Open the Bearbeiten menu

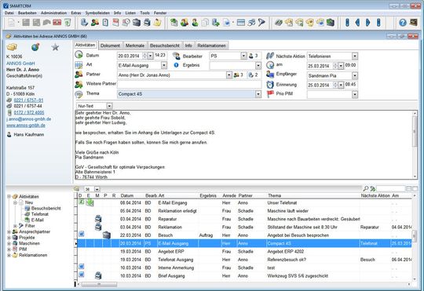coord(27,13)
